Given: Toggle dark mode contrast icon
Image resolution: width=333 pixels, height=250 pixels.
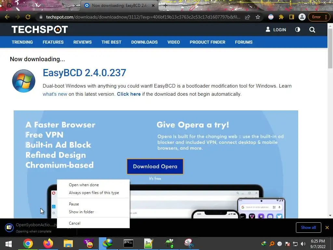Looking at the screenshot, I should point(298,30).
